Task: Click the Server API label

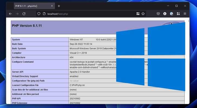Action: (18, 72)
